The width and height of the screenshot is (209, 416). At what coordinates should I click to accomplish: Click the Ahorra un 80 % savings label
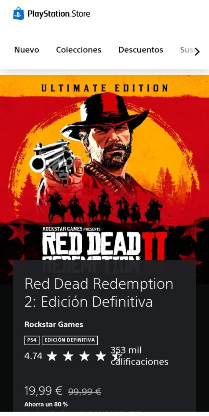coord(46,405)
